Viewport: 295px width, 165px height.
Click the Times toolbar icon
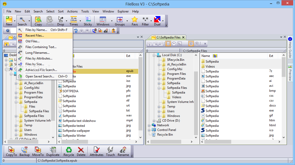[74, 21]
